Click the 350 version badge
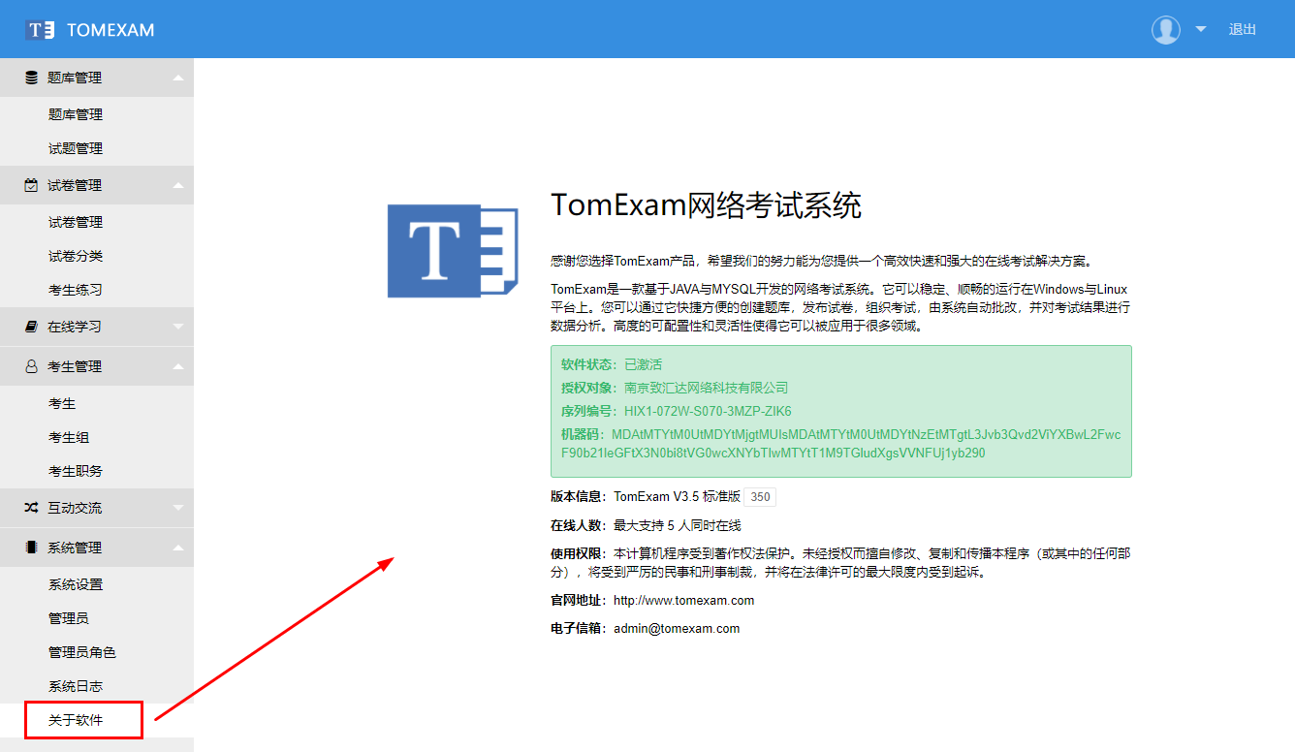 pos(760,497)
